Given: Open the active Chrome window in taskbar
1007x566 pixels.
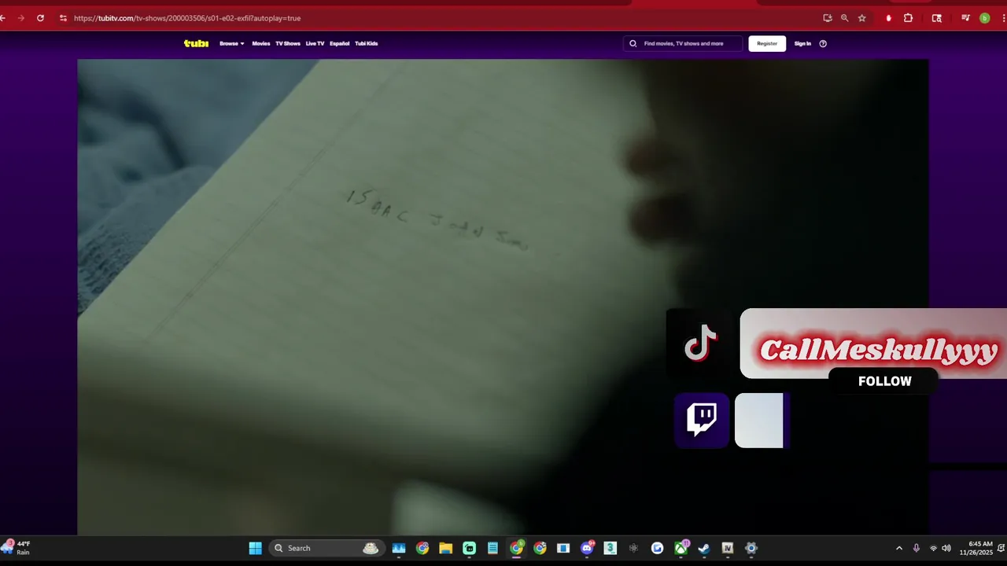Looking at the screenshot, I should [x=516, y=548].
